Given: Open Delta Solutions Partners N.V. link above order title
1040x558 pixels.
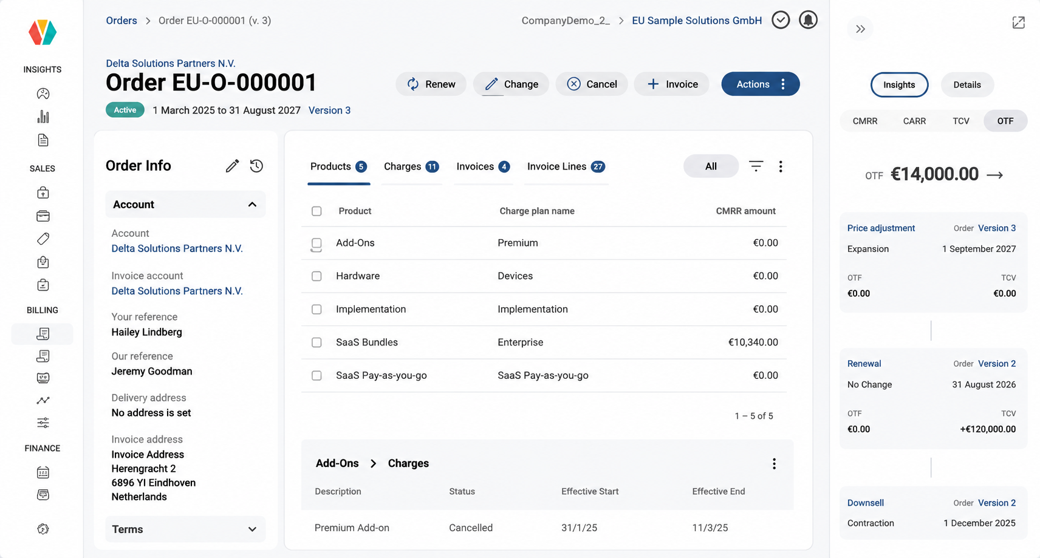Looking at the screenshot, I should tap(171, 63).
